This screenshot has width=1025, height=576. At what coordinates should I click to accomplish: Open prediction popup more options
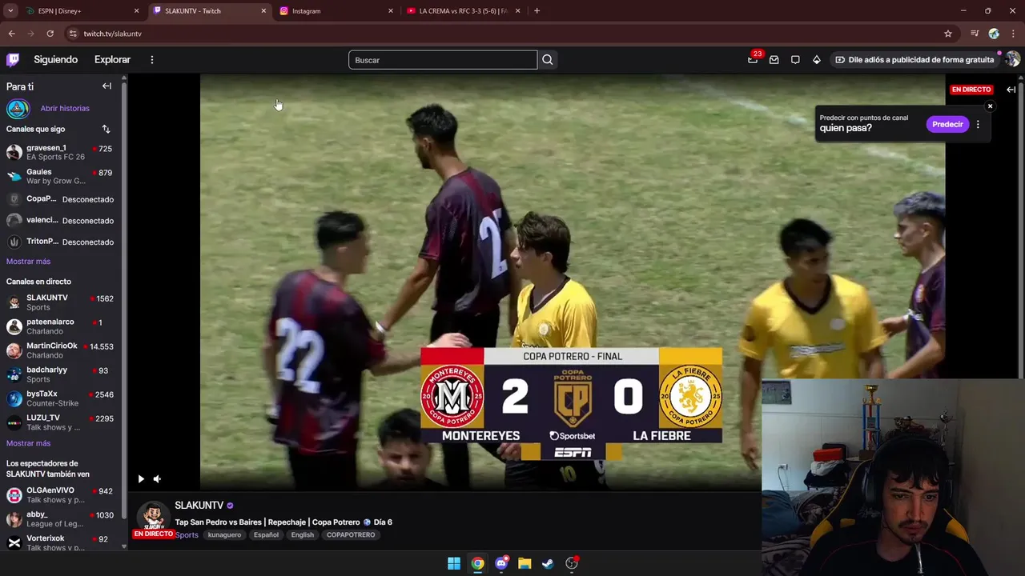point(978,124)
